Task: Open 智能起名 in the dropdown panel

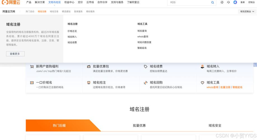Action: click(142, 48)
